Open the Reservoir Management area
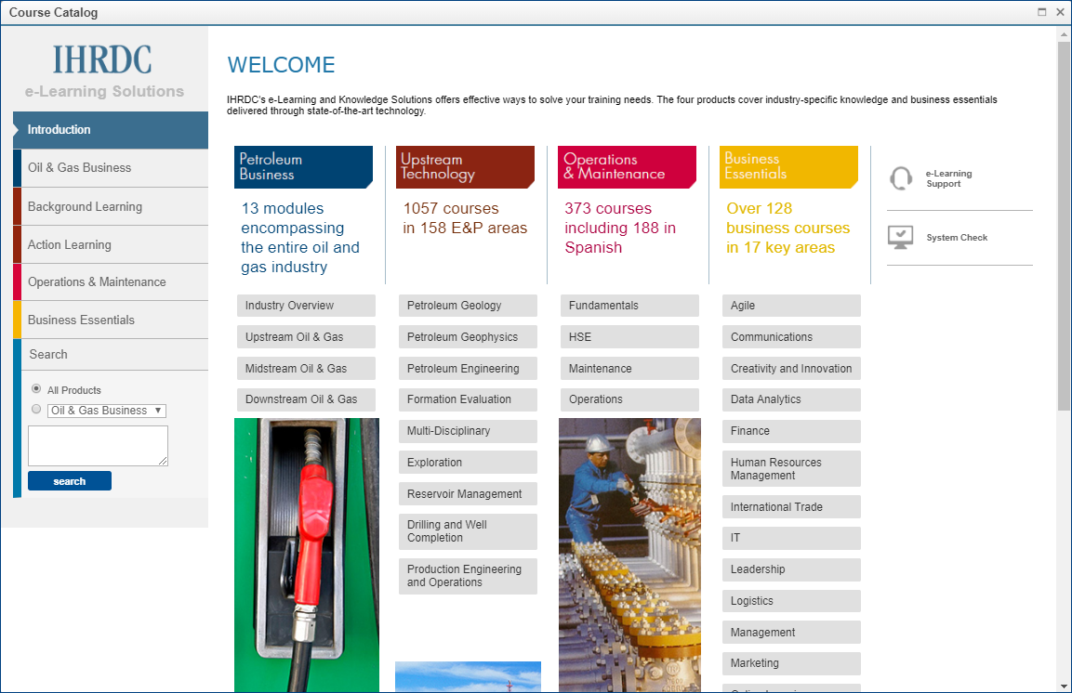The image size is (1072, 693). pos(468,493)
